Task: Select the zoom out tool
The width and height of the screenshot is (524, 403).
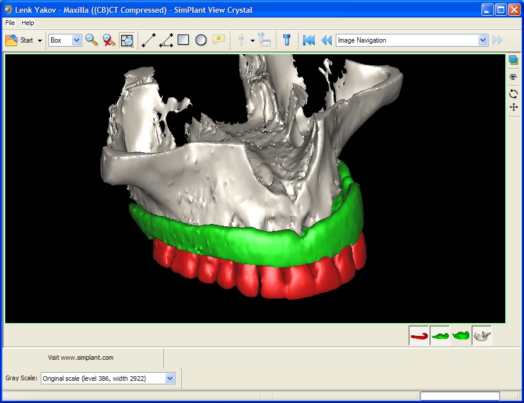Action: click(x=108, y=40)
